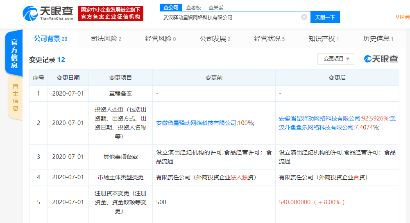Open the 经营风险 tab
This screenshot has width=410, height=223.
[x=160, y=39]
